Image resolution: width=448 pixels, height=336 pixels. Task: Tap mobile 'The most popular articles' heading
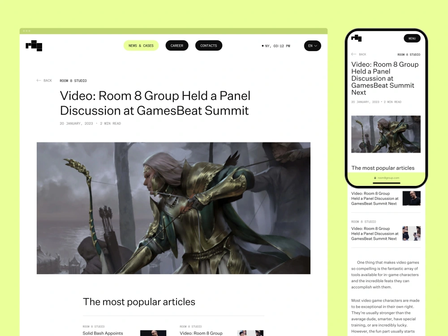[x=383, y=168]
